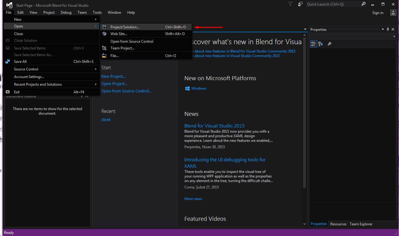Viewport: 399px width, 236px height.
Task: Open the Tools menu
Action: pyautogui.click(x=97, y=13)
